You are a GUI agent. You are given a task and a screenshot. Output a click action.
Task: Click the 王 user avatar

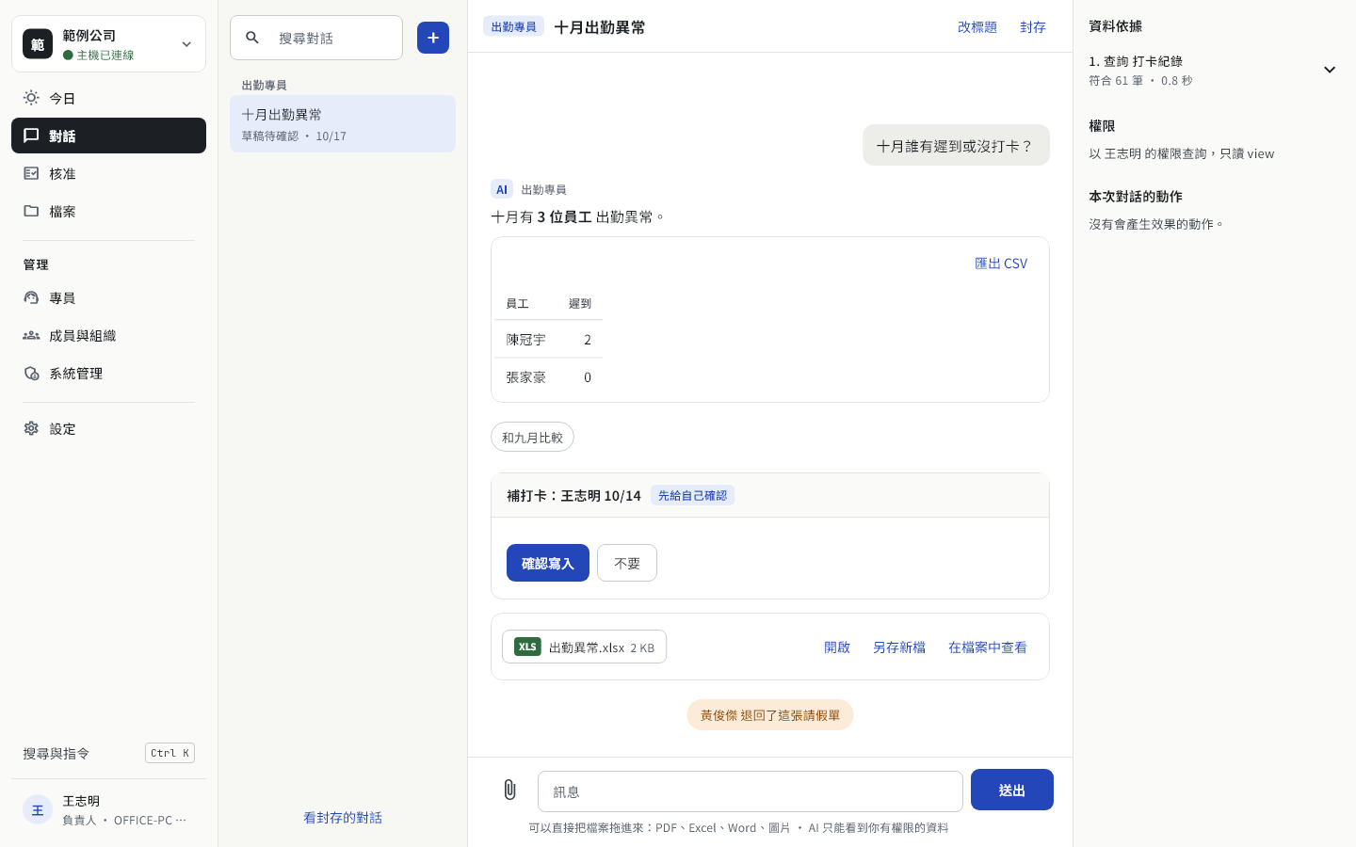tap(38, 809)
